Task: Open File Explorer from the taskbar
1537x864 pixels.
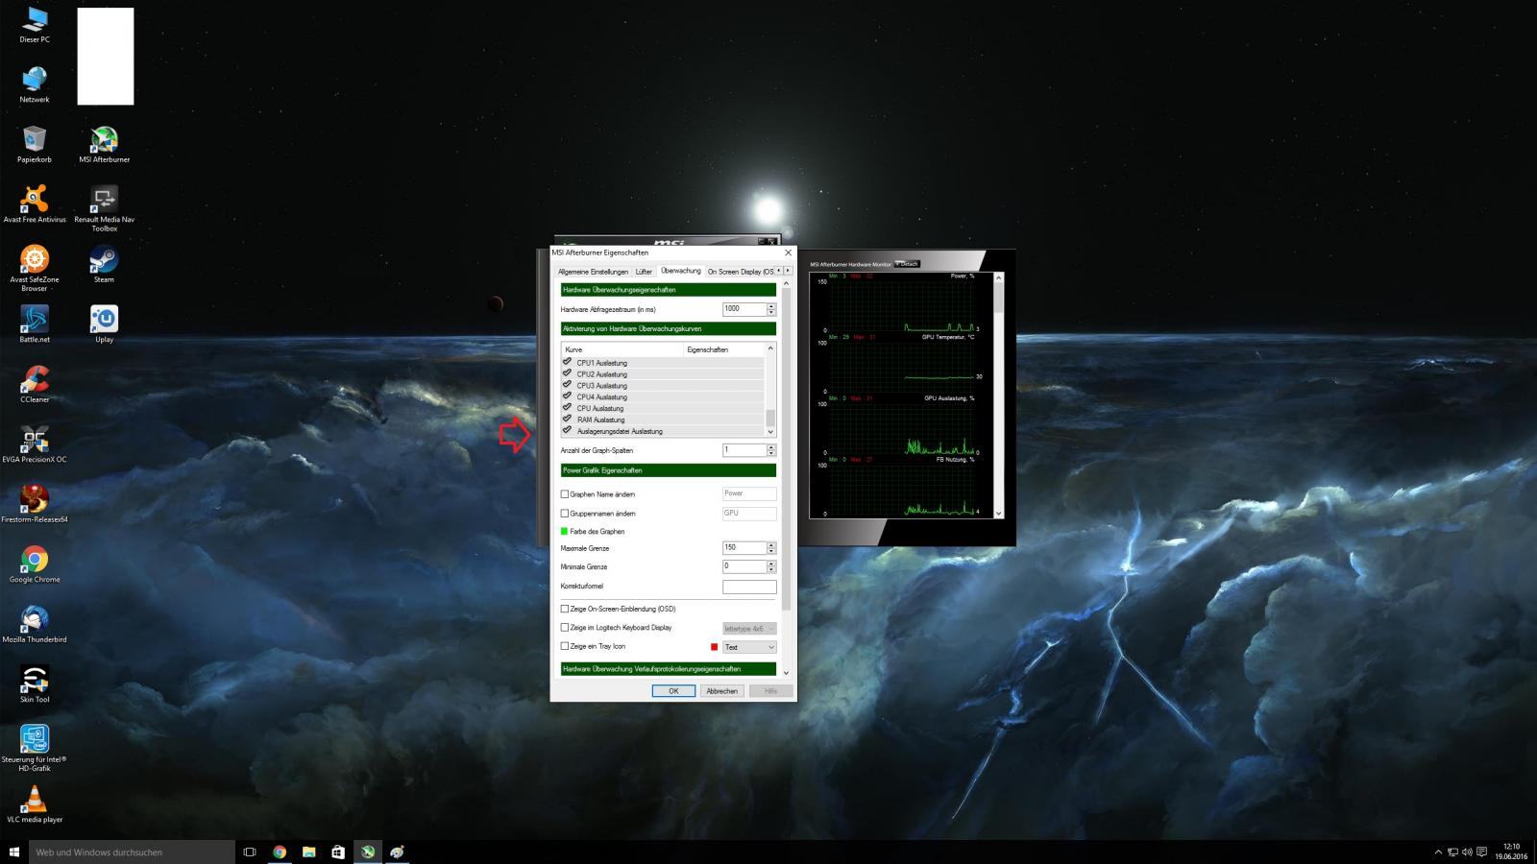Action: click(x=309, y=852)
